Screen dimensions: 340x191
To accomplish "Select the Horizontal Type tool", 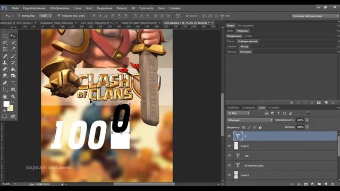I will 13,83.
